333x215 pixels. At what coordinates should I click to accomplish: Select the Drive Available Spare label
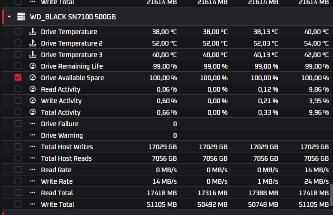[72, 78]
